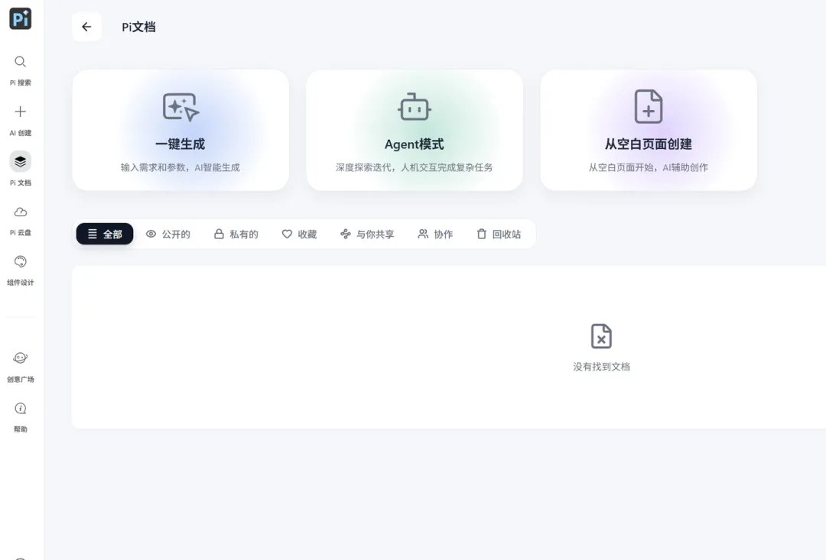Click 输入需求和参数，AI智能生成 description

(x=180, y=167)
